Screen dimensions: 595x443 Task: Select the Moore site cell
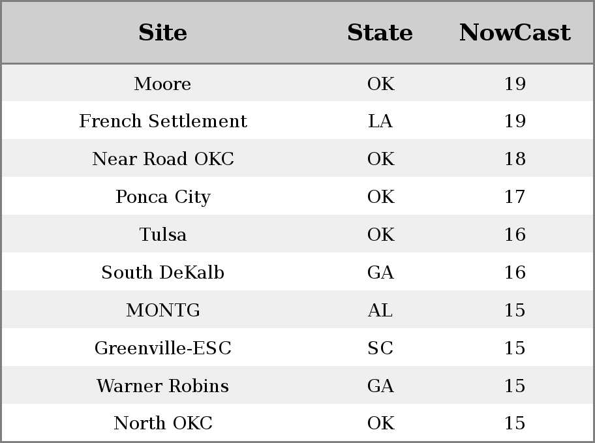(x=163, y=84)
